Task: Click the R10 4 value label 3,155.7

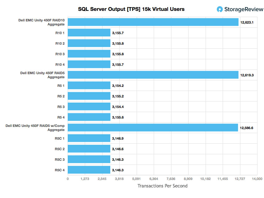Action: [118, 65]
